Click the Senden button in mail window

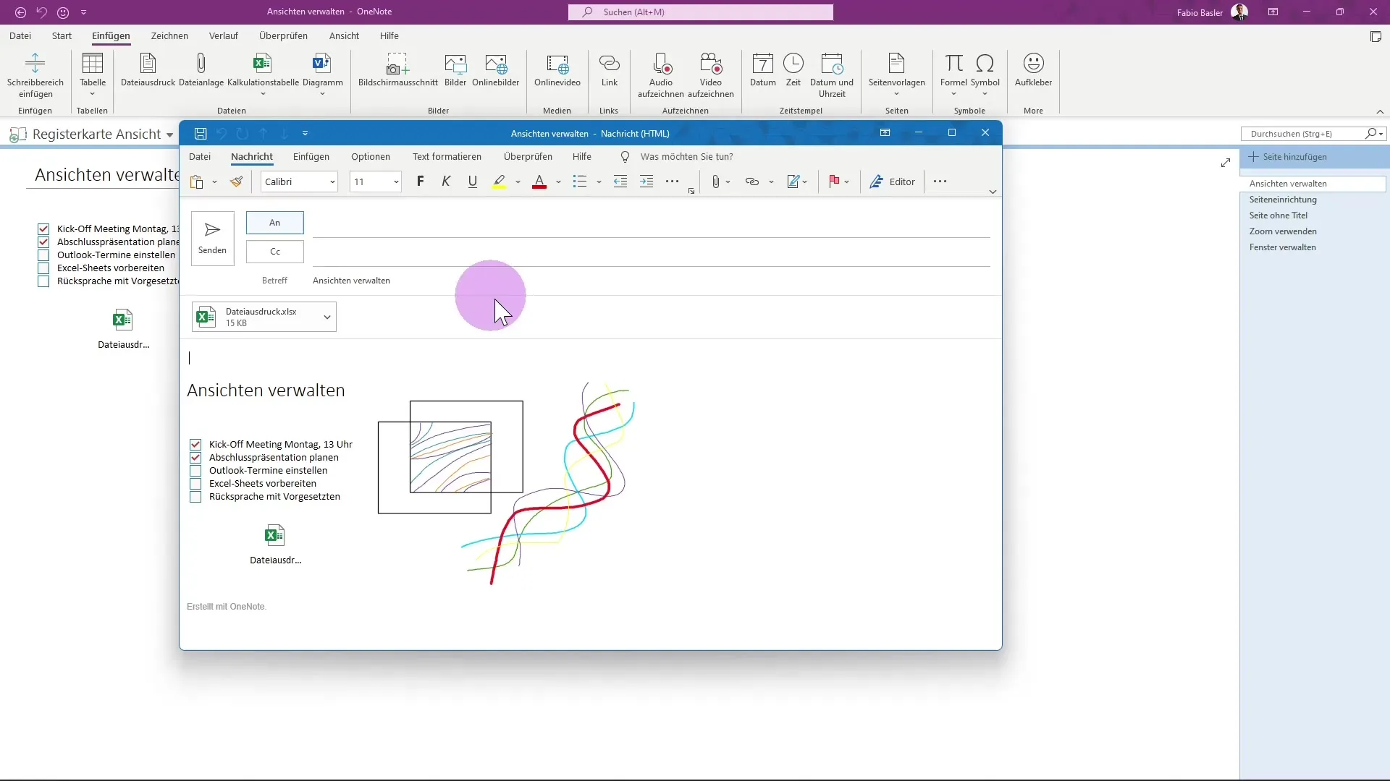click(x=213, y=239)
